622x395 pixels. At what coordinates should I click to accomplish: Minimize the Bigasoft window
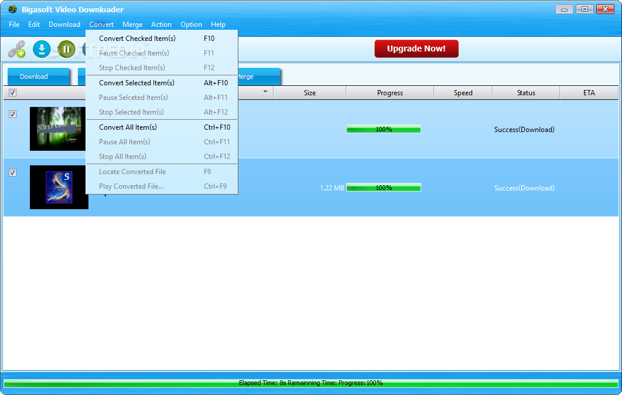tap(564, 9)
